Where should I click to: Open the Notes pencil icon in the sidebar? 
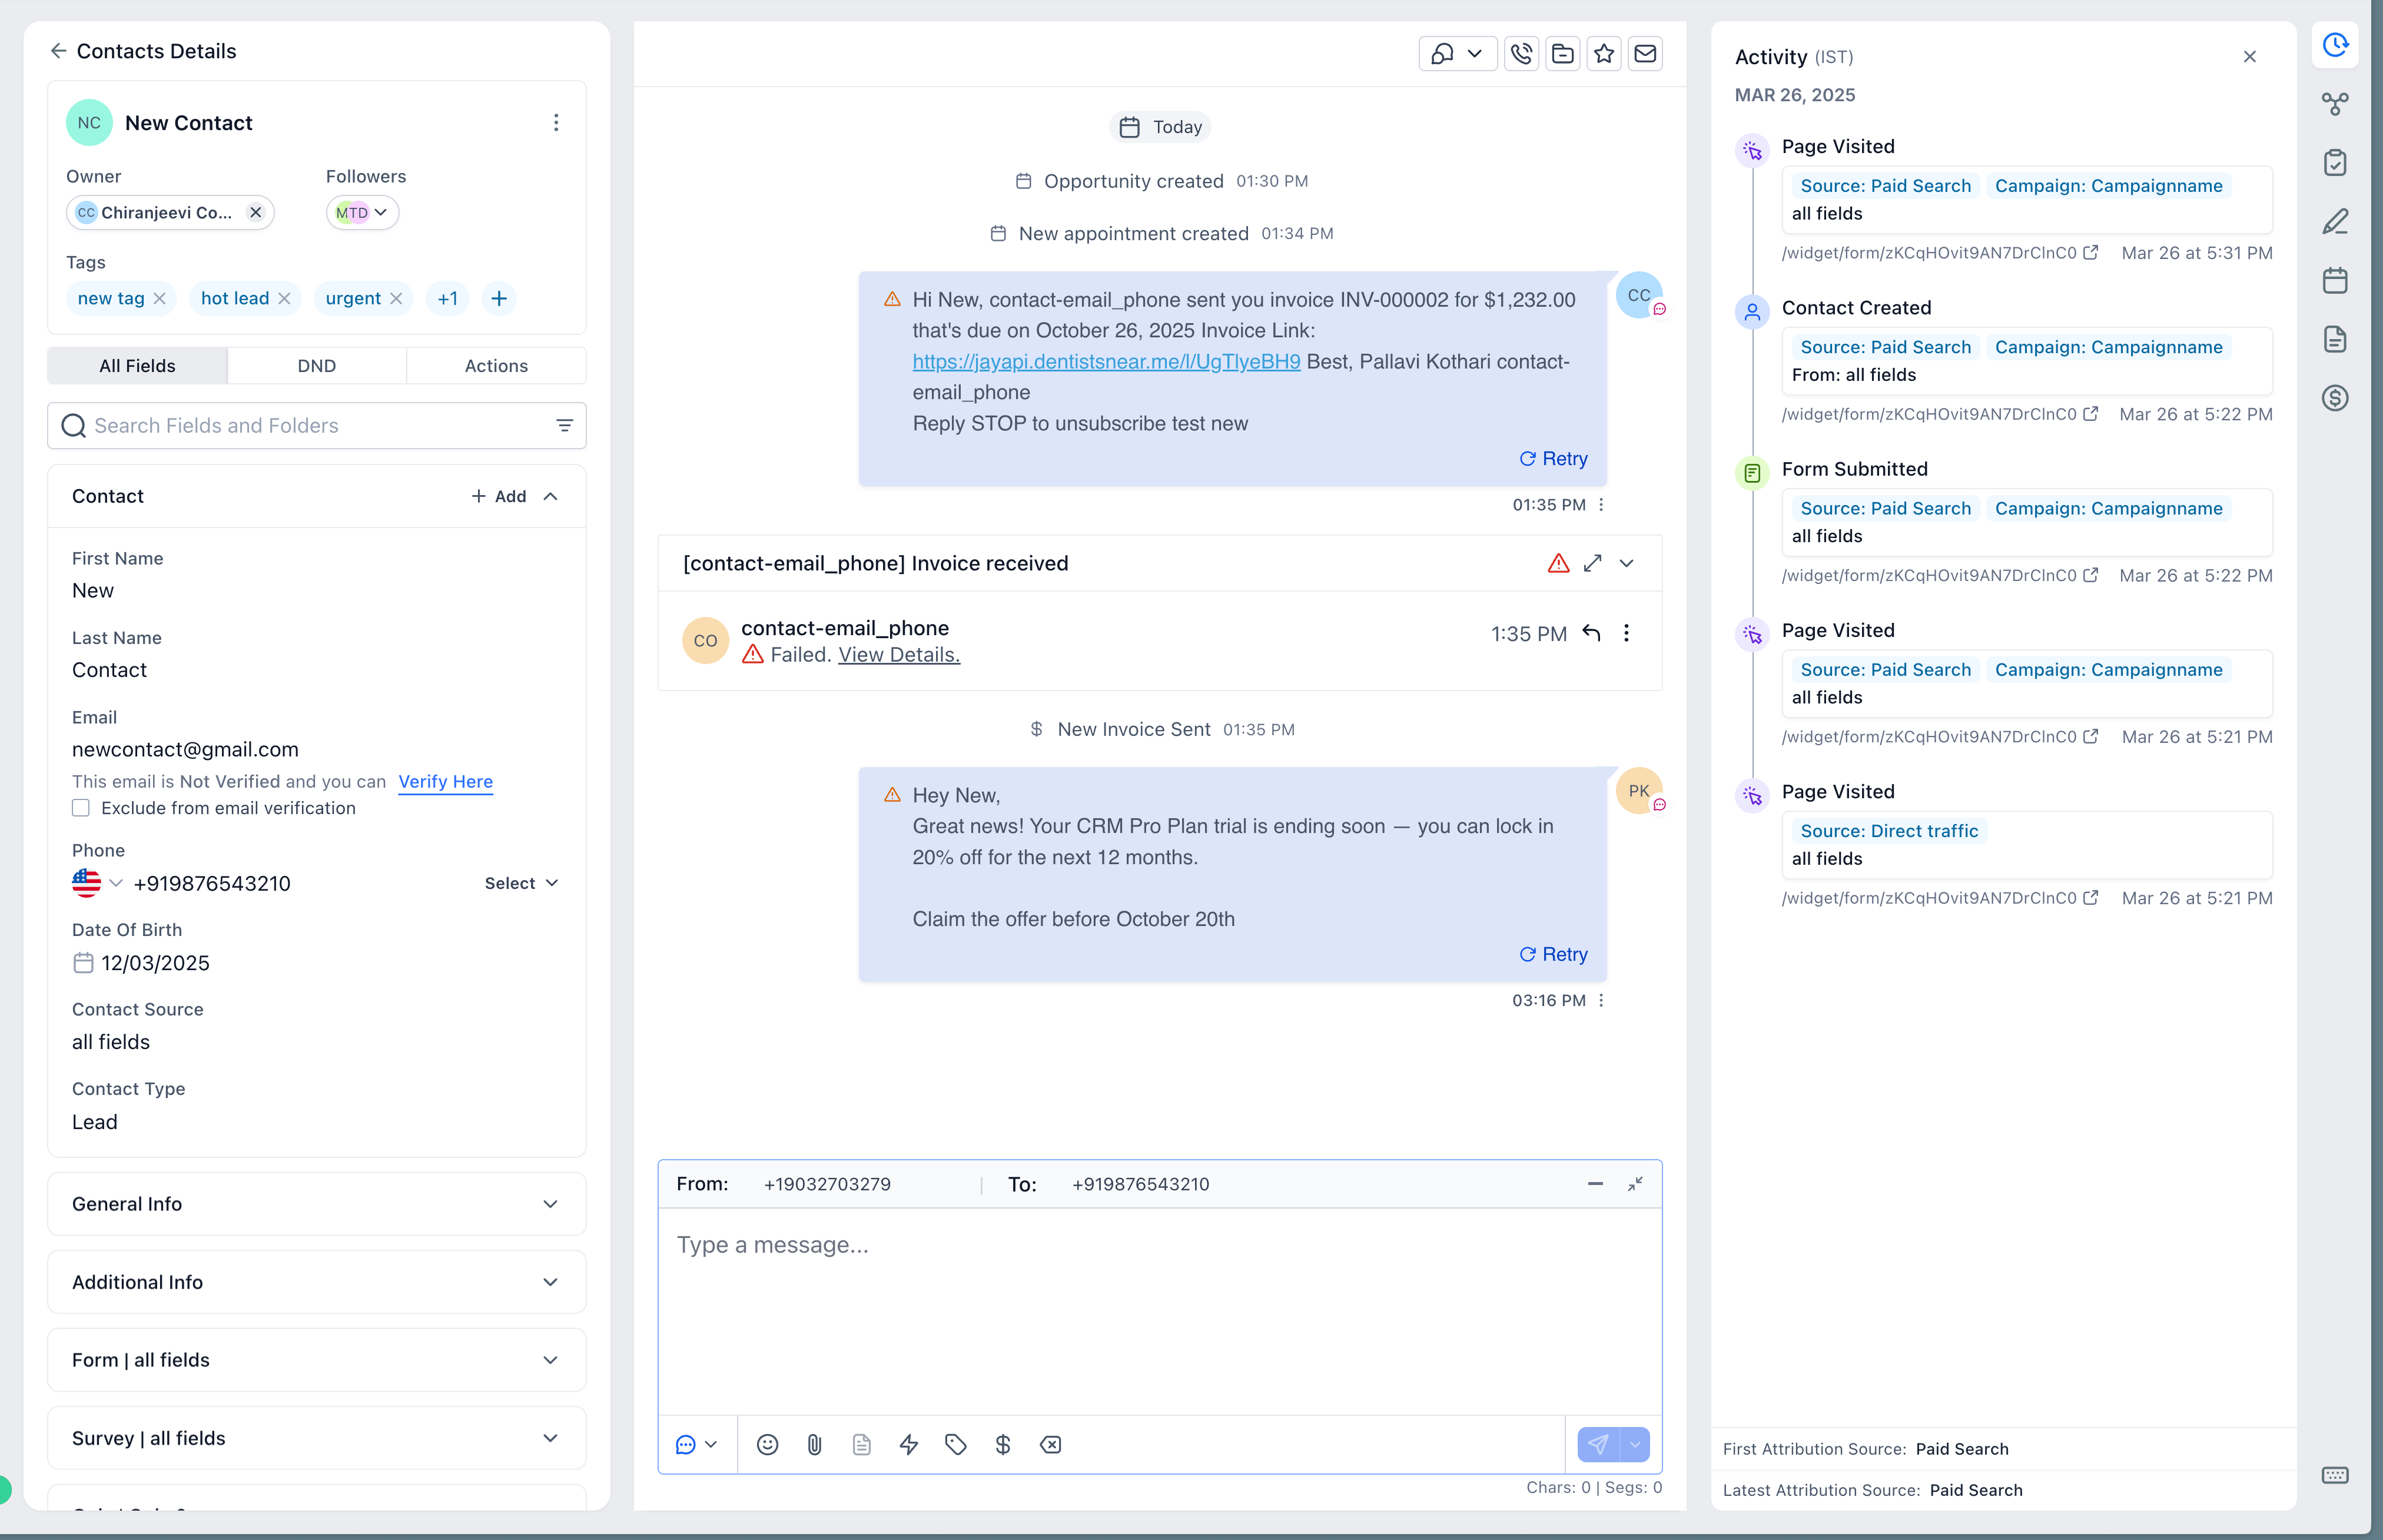pyautogui.click(x=2336, y=221)
